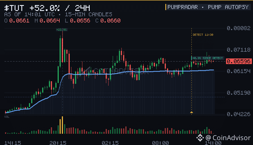Image resolution: width=253 pixels, height=145 pixels.
Task: Click the DETECT 11:30 marker label
Action: click(x=203, y=35)
